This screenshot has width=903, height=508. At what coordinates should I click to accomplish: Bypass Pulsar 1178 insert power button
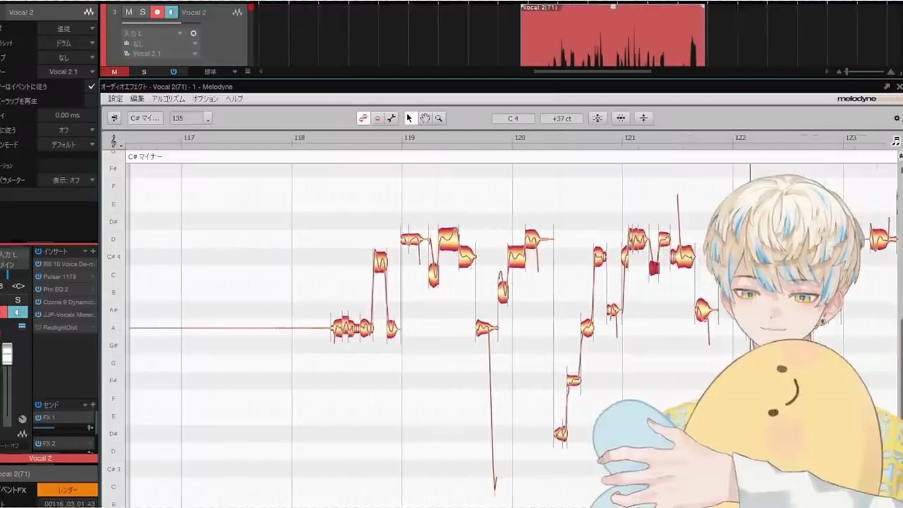39,276
